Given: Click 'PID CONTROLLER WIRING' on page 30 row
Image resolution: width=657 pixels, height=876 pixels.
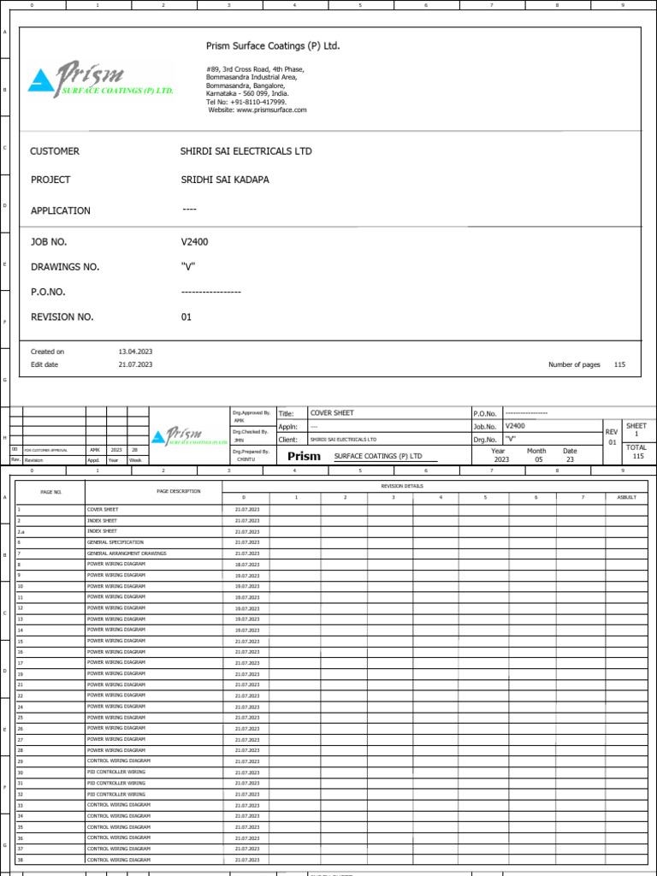Looking at the screenshot, I should tap(115, 772).
